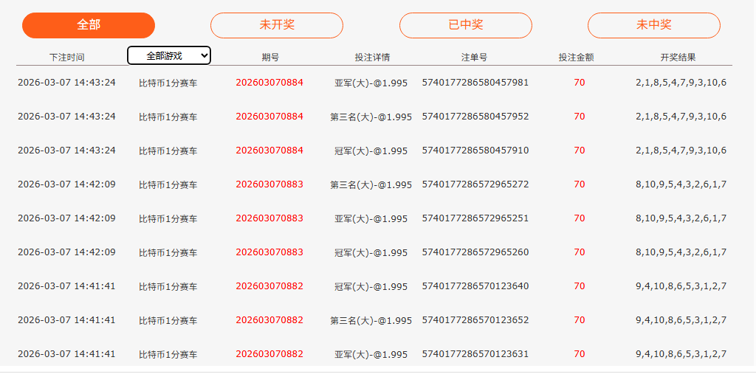Click the 注单号 column header
This screenshot has height=377, width=756.
click(x=474, y=57)
